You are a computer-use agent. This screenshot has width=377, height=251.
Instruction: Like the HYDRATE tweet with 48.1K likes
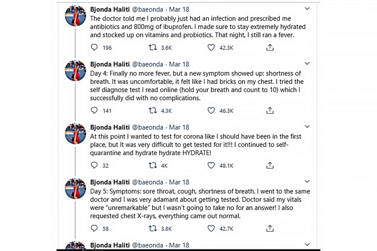coord(211,165)
